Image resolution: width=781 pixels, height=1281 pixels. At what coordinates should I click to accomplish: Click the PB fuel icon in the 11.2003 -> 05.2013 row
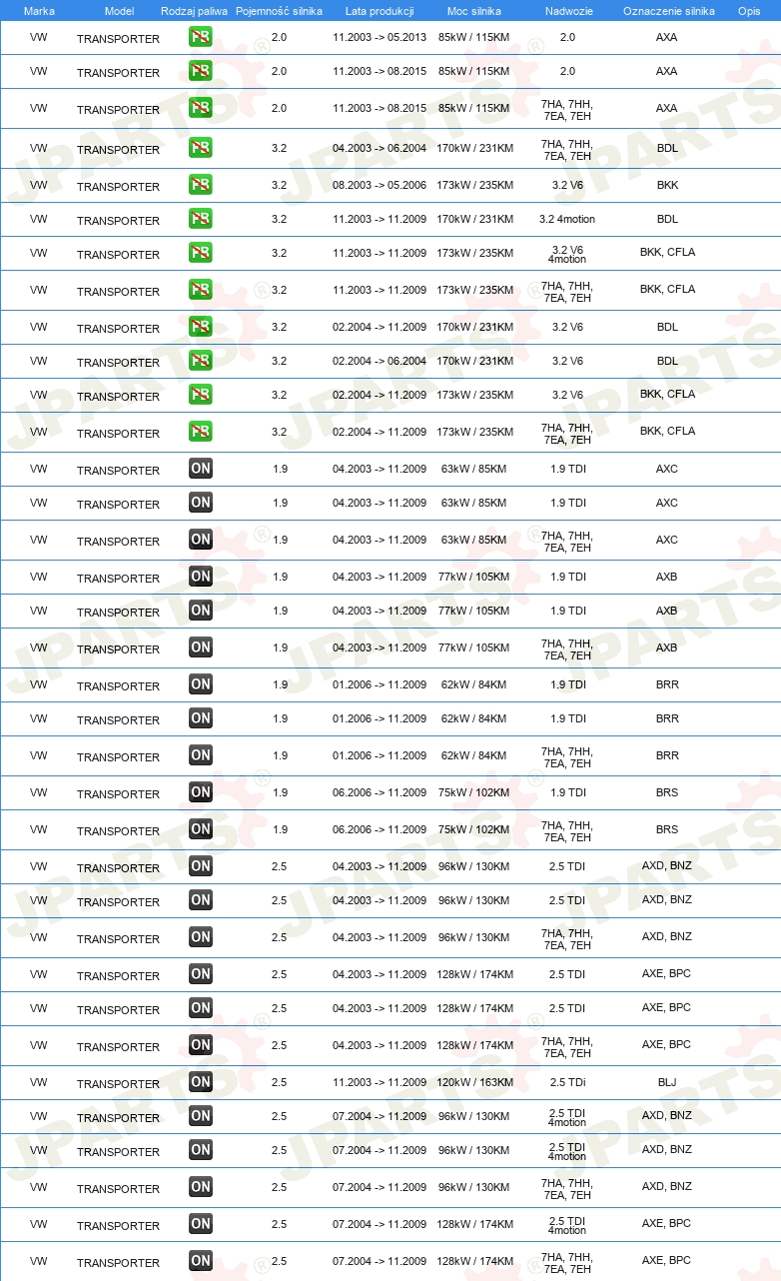click(x=201, y=37)
